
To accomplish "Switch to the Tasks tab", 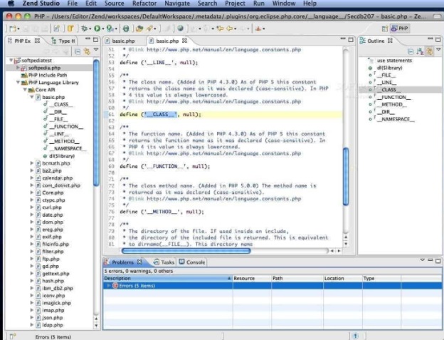I will (x=164, y=262).
